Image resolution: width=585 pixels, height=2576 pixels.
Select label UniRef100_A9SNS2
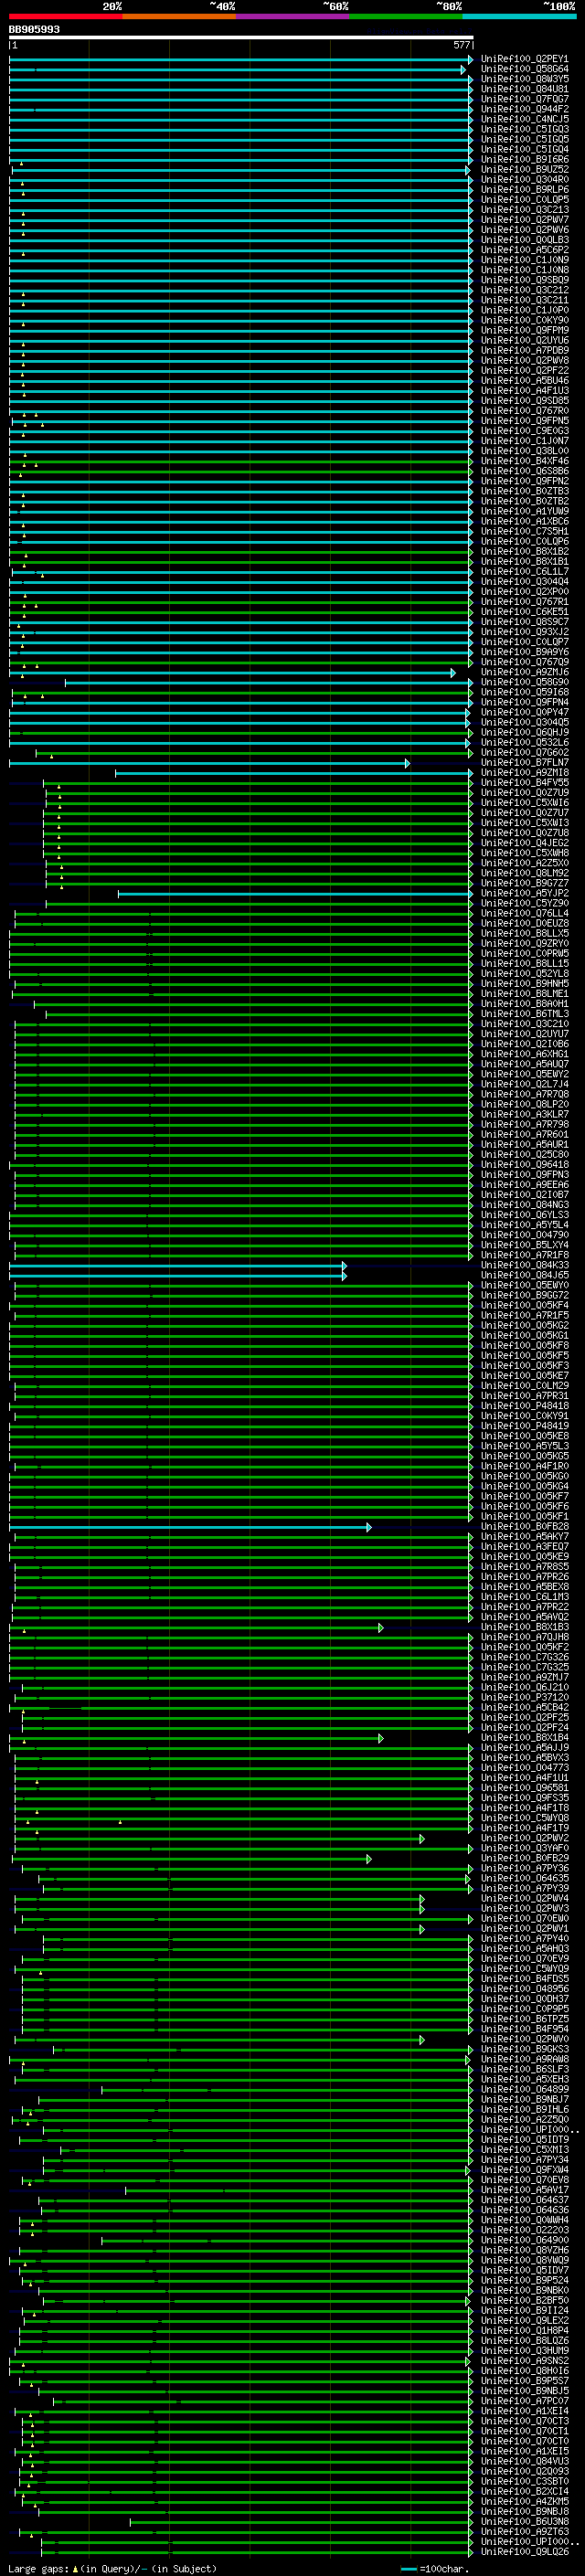click(525, 2360)
